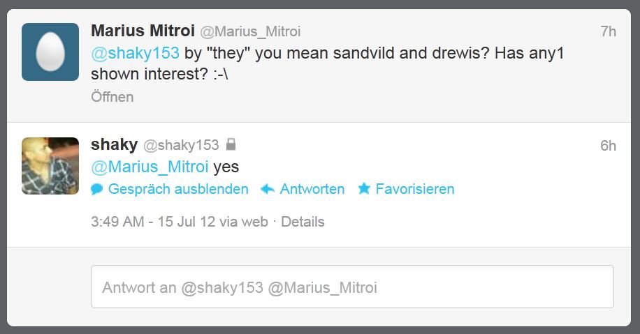Click the reply arrow icon
Screen dimensions: 640x334
(x=268, y=189)
